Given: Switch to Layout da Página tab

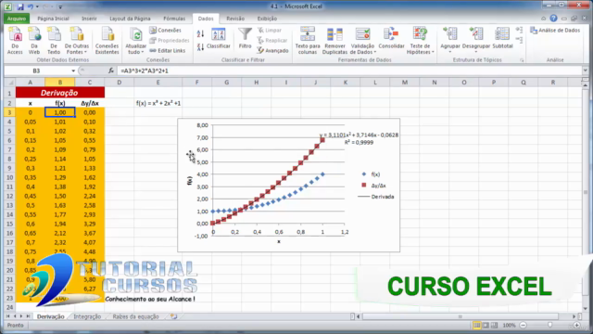Looking at the screenshot, I should (x=130, y=19).
